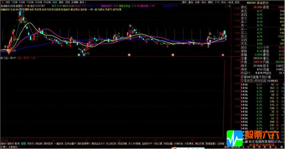Select the 满仓打板 indicator
The image size is (285, 149).
200,144
